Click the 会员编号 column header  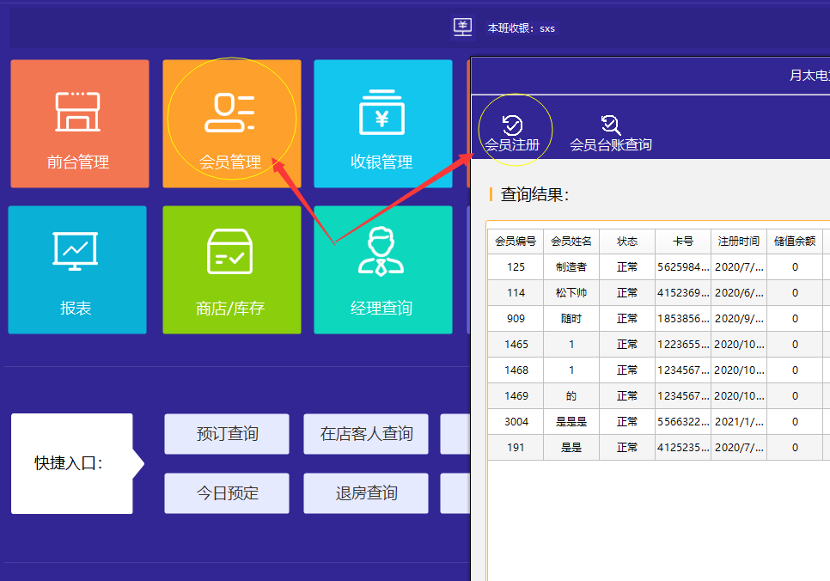click(x=516, y=242)
